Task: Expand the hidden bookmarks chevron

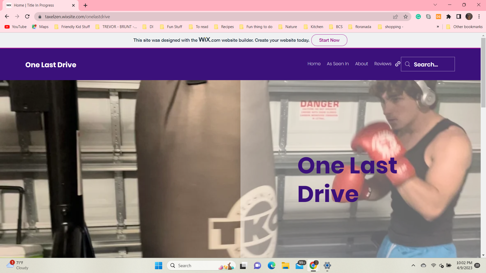Action: [438, 27]
